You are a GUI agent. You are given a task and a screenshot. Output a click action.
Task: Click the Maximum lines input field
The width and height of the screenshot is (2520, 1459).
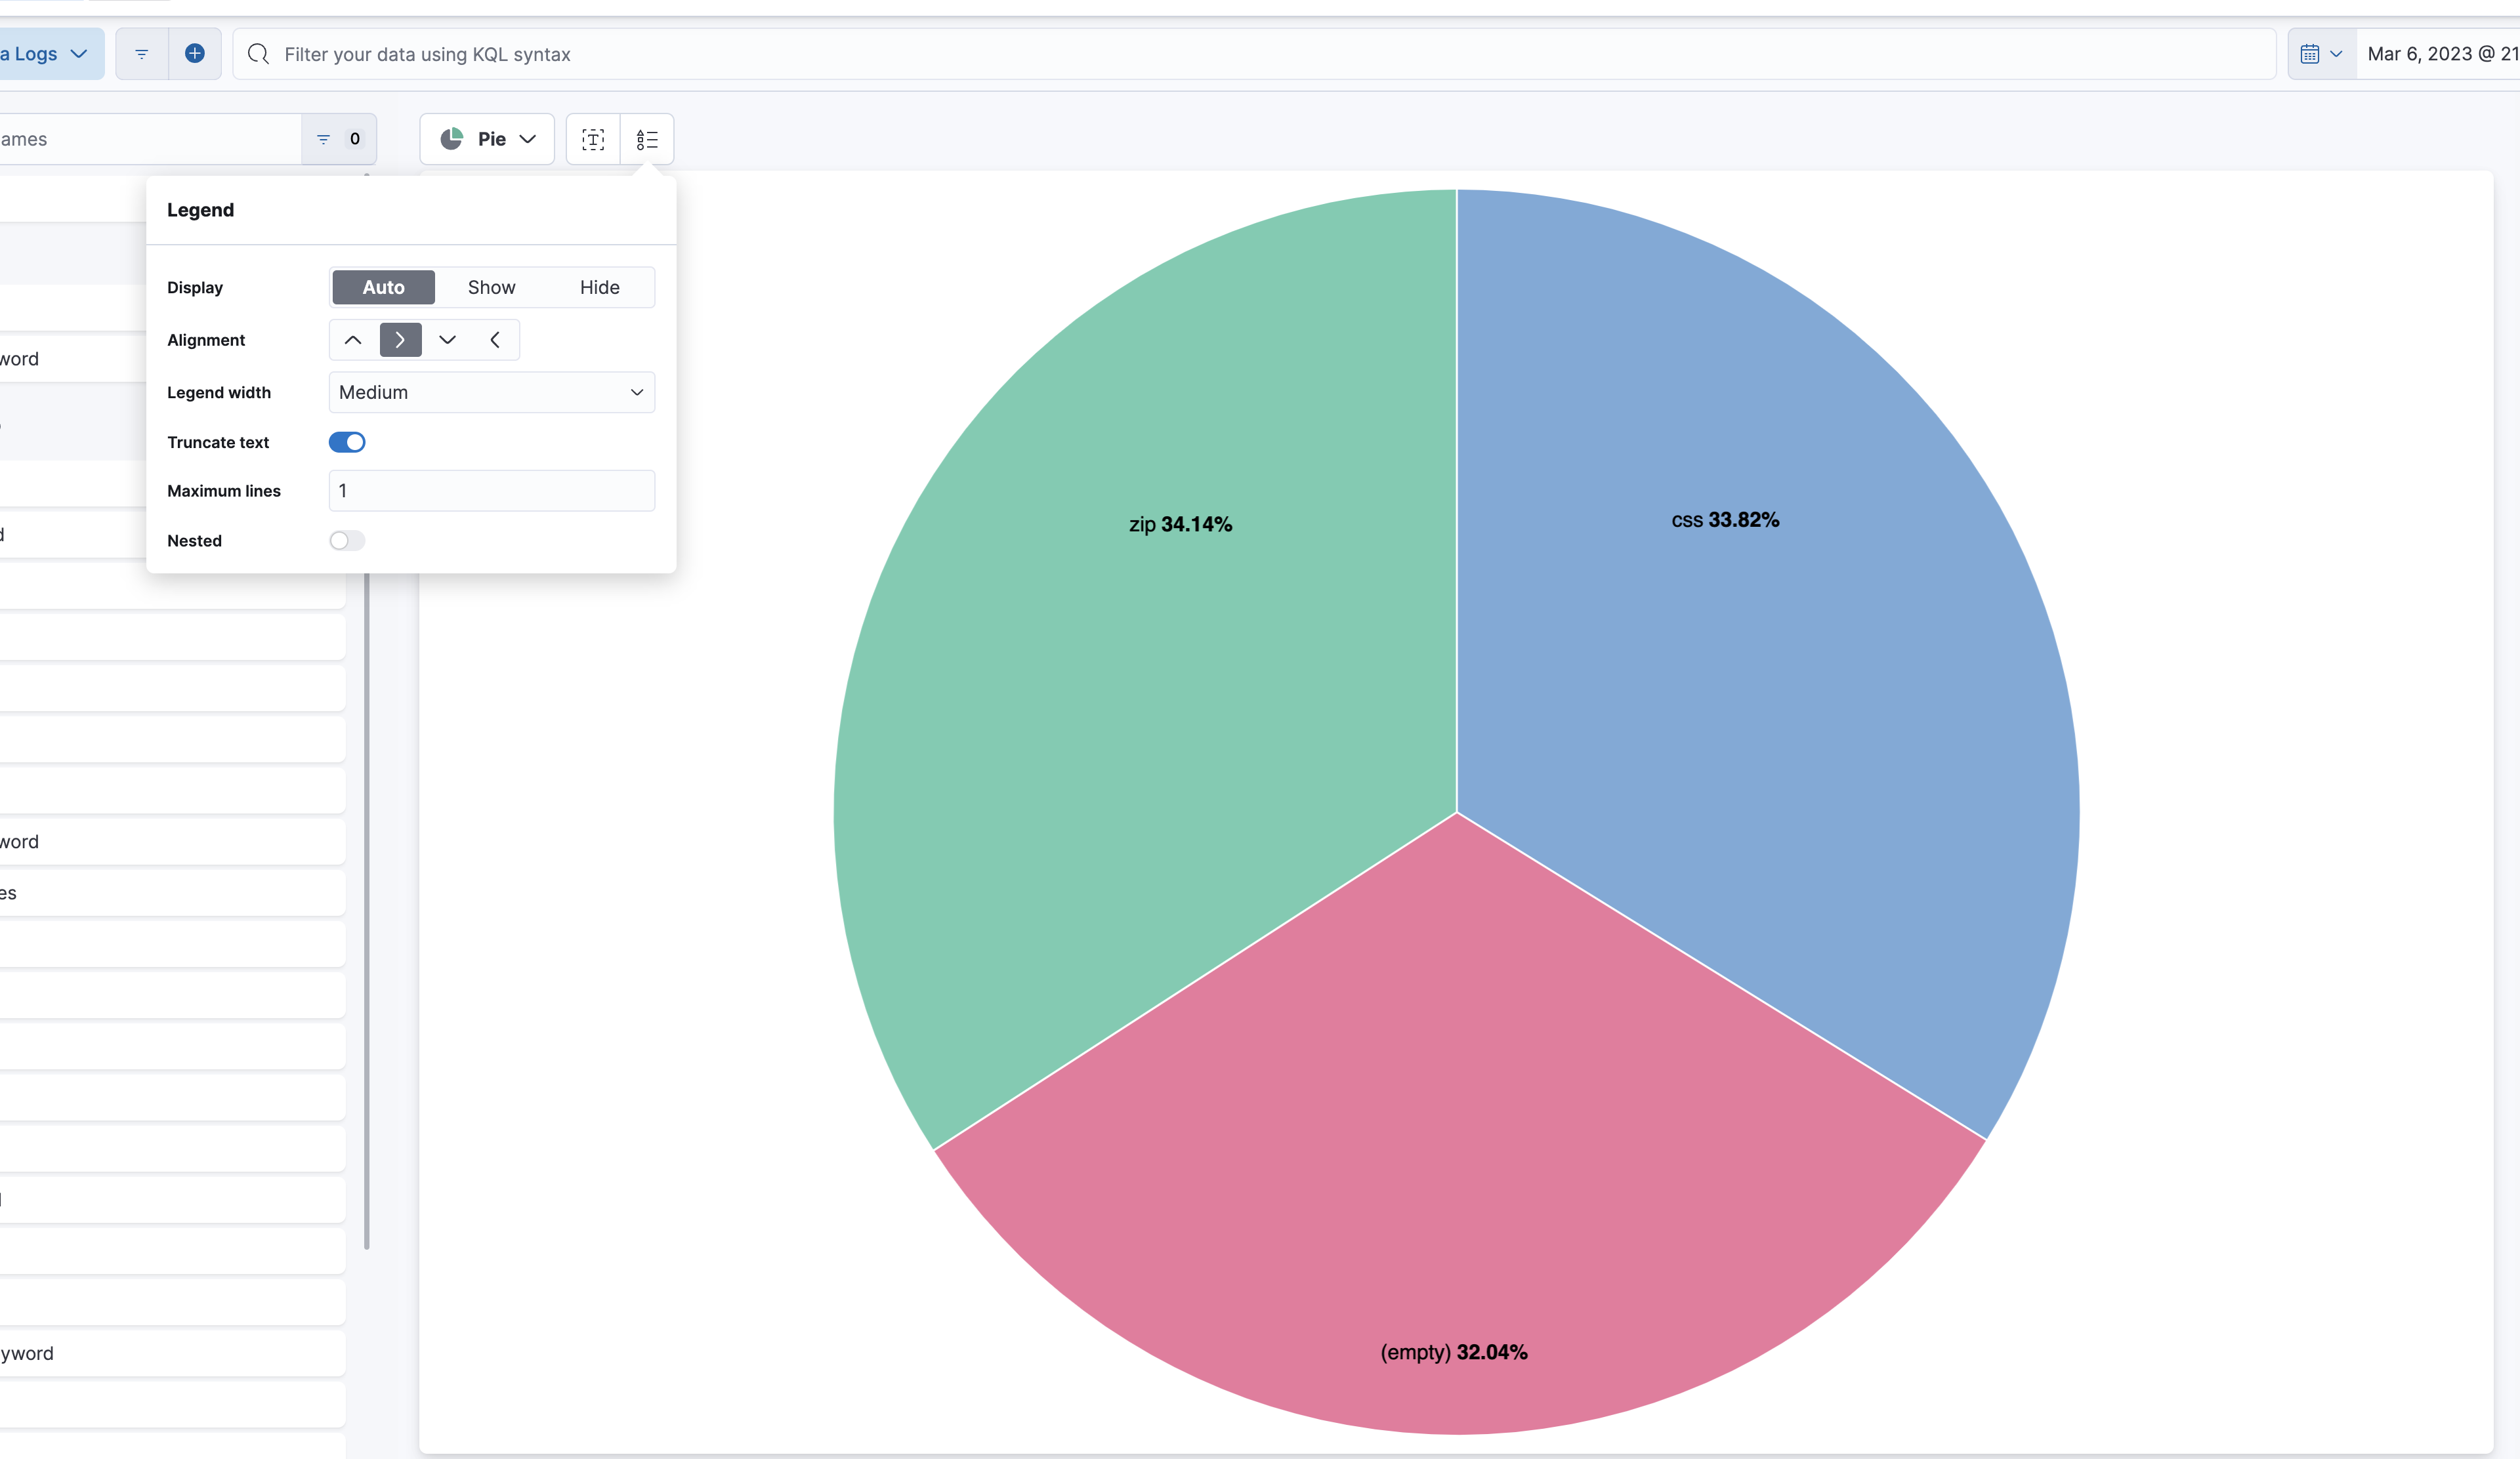491,491
